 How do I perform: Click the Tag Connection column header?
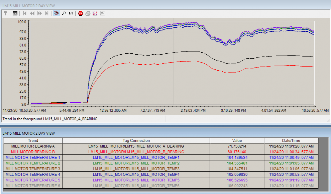pos(136,140)
